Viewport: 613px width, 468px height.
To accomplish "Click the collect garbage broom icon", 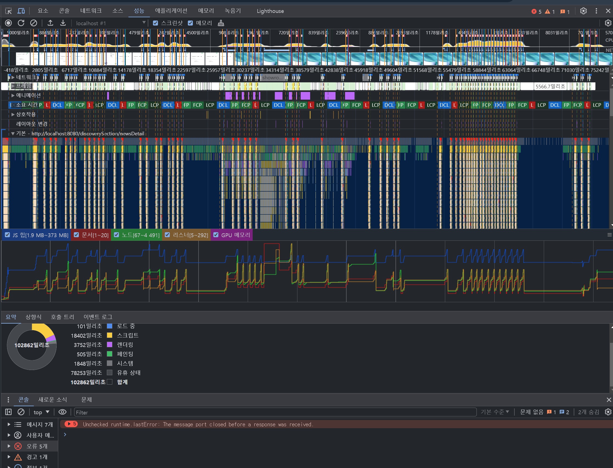I will 221,23.
